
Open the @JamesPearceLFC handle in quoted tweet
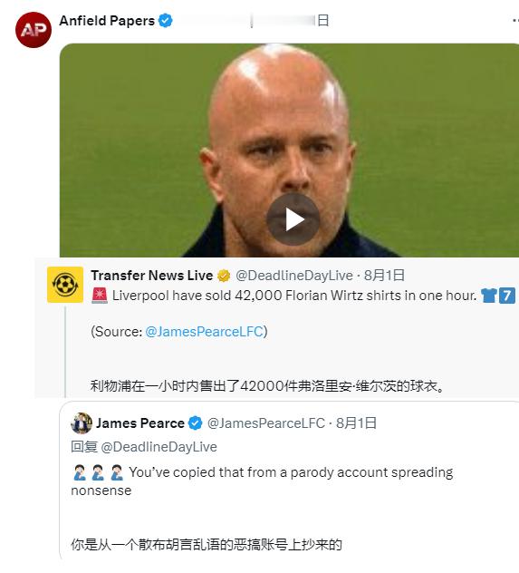pos(266,423)
